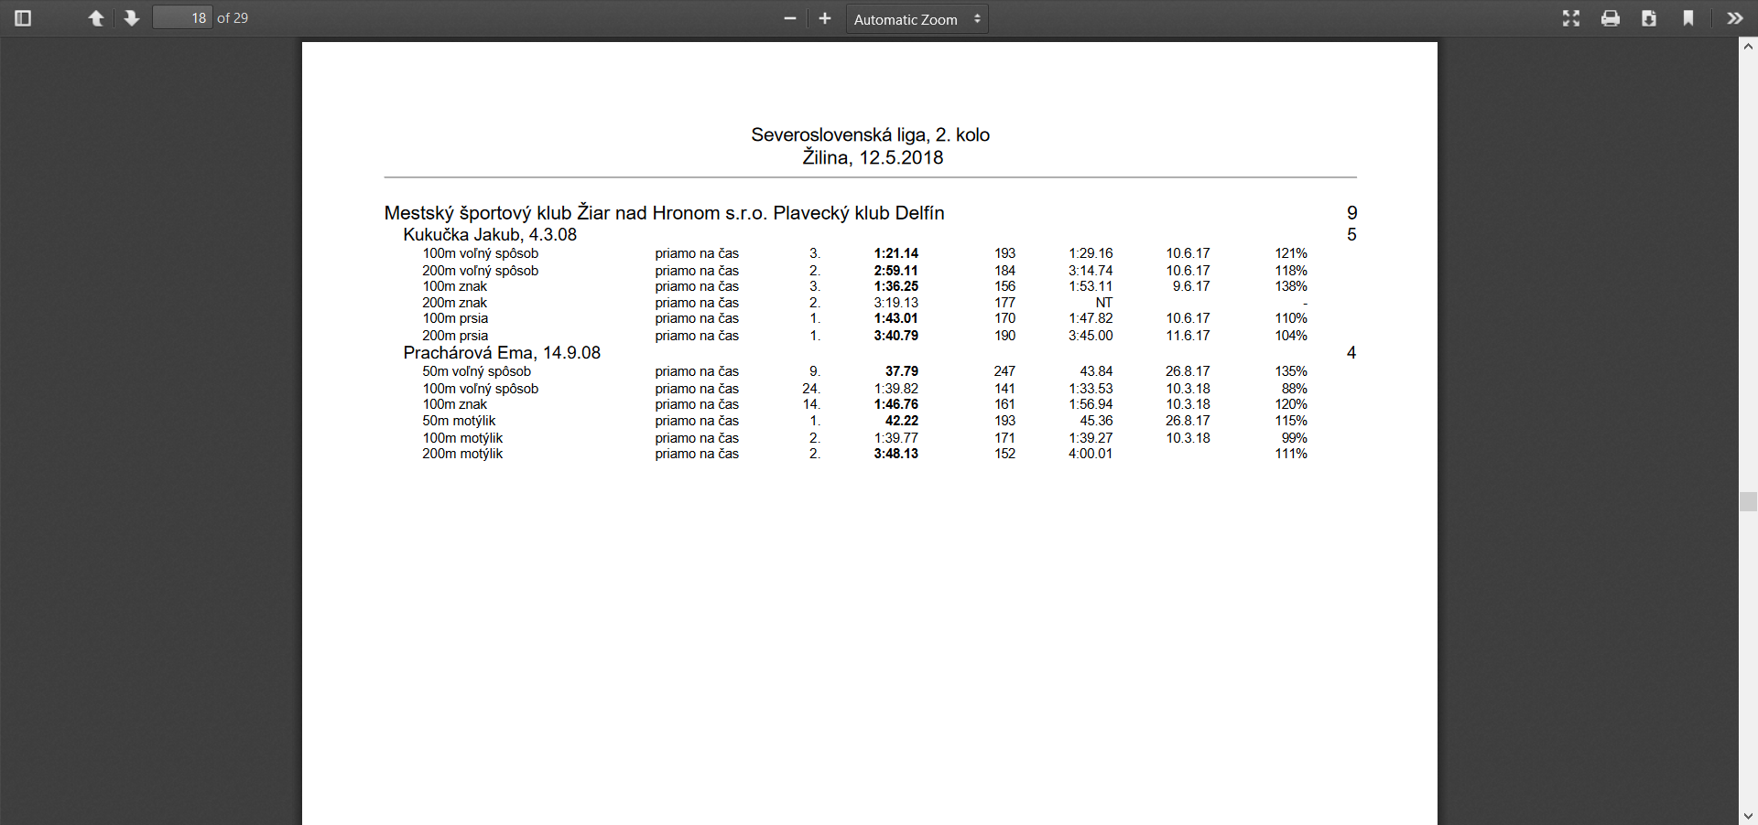1758x825 pixels.
Task: Click the bookmark current view icon
Action: click(1688, 18)
